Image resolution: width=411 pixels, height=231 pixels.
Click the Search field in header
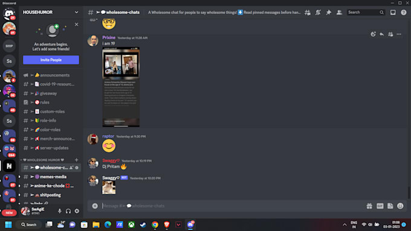point(366,12)
